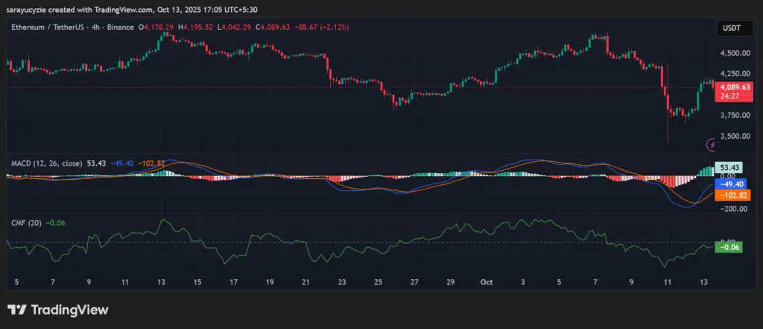Viewport: 763px width, 329px height.
Task: Click the TradingView logo icon
Action: [17, 310]
